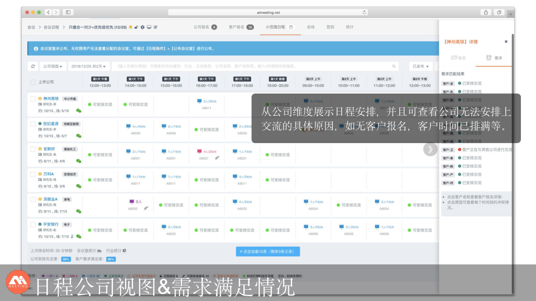The image size is (536, 301).
Task: Tick the checkbox for 神州高铁
Action: [33, 99]
